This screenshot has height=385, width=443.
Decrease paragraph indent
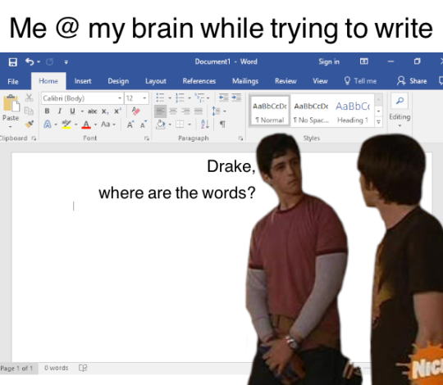point(223,97)
